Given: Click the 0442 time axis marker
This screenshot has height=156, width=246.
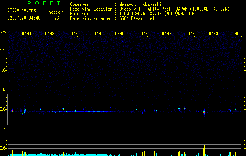Looking at the screenshot, I should (x=50, y=33).
